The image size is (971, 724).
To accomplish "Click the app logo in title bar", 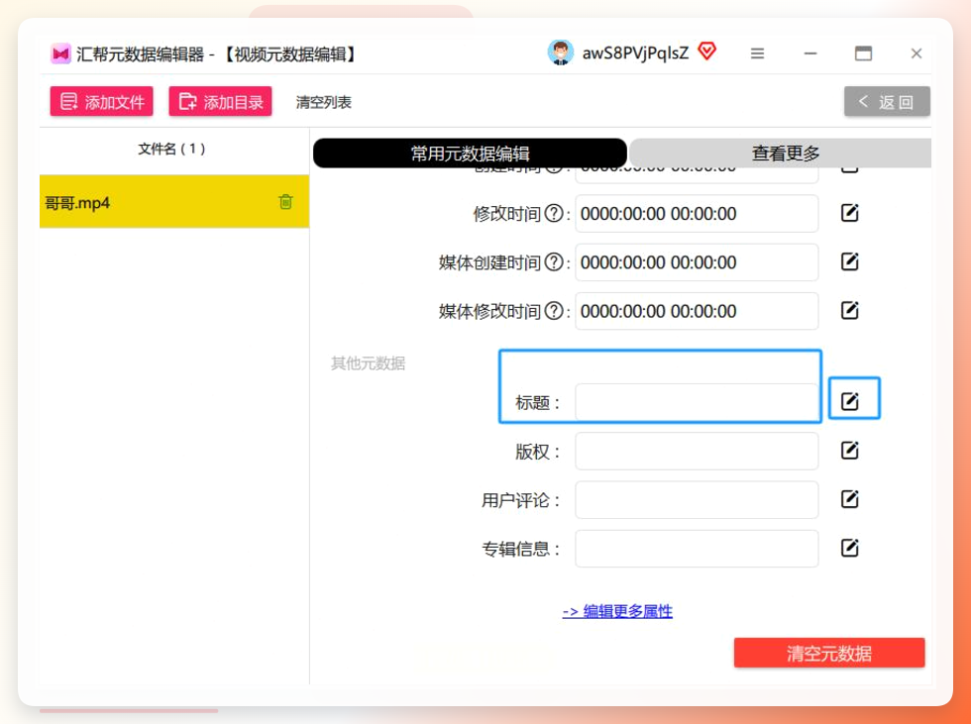I will tap(60, 53).
